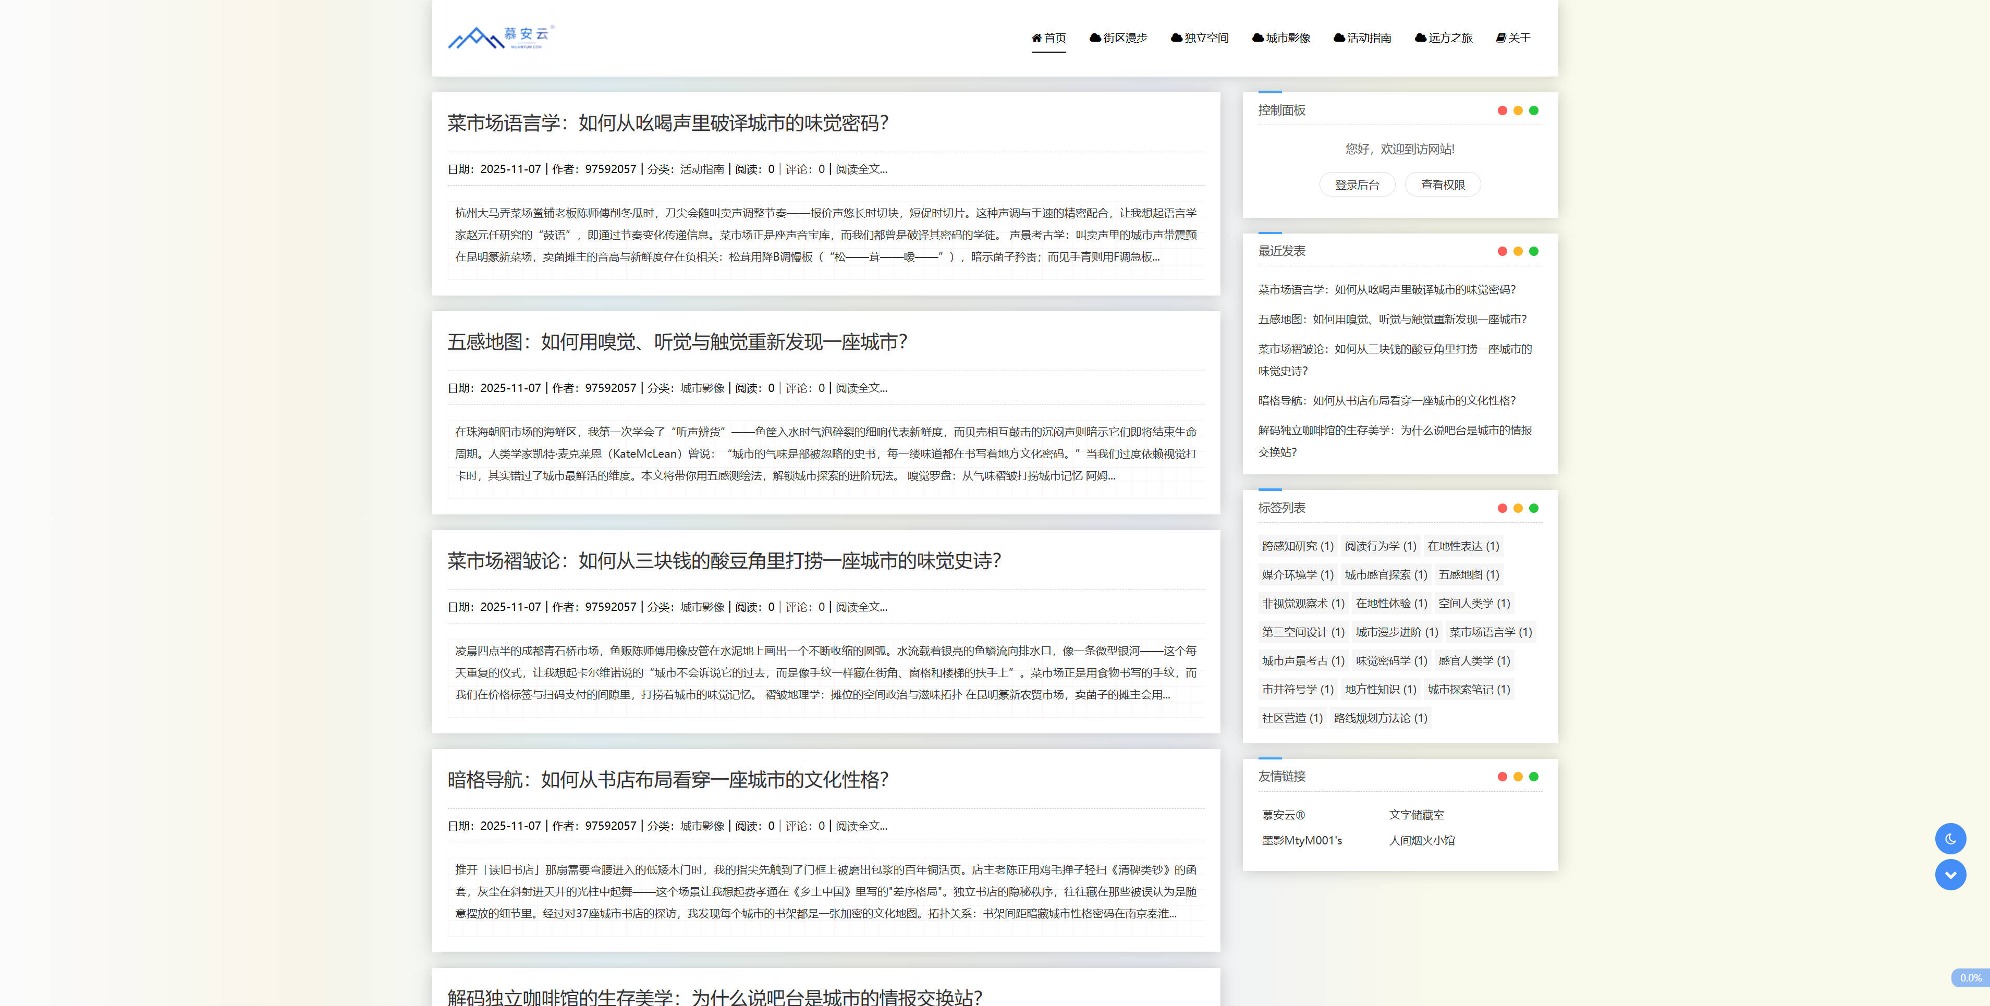Select the 五感地图 (1) tag
The height and width of the screenshot is (1006, 1990).
point(1468,574)
